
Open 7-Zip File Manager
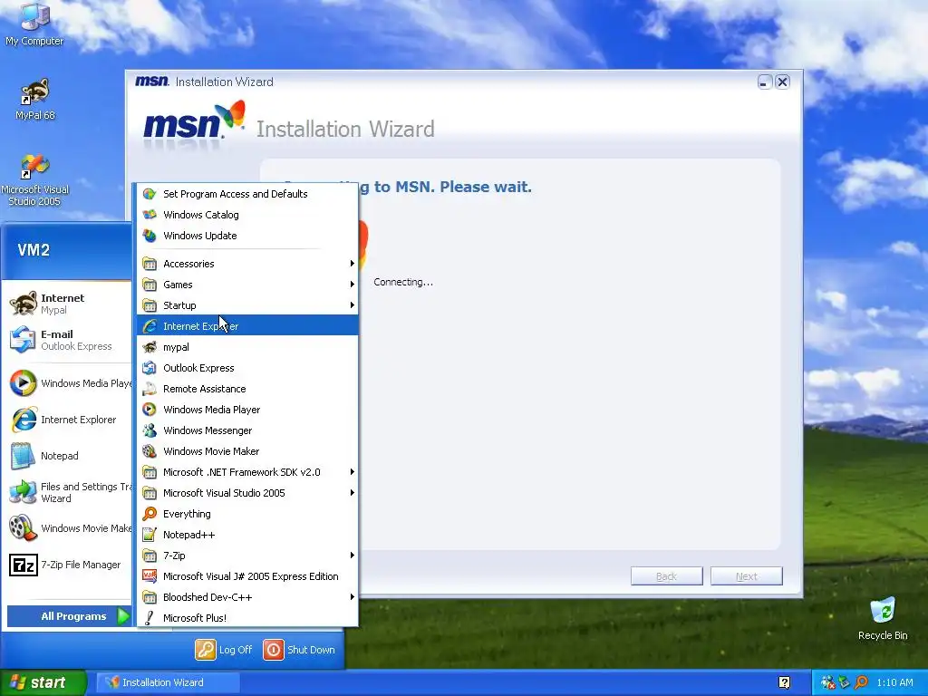(x=69, y=565)
